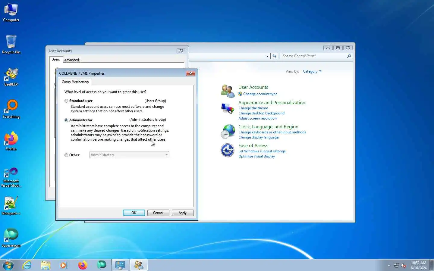Switch to the Advanced tab in User Accounts
The image size is (434, 271).
tap(71, 60)
